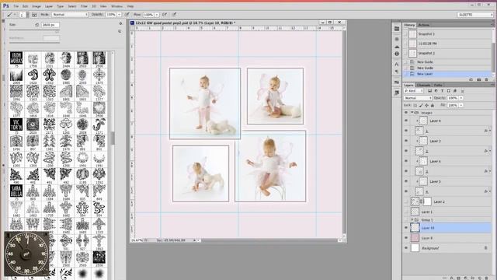Lock all padlock icon in Layers
Viewport: 497px width, 280px height.
pyautogui.click(x=433, y=106)
